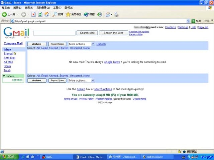The width and height of the screenshot is (214, 160).
Task: Open the History clock icon
Action: [100, 14]
